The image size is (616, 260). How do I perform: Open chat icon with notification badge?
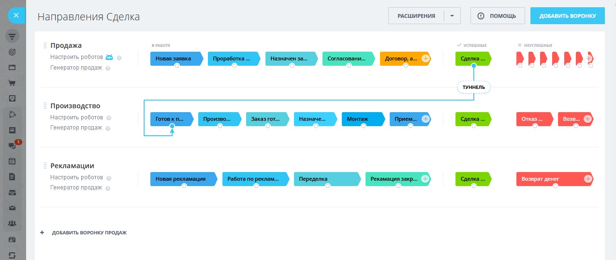tap(13, 145)
